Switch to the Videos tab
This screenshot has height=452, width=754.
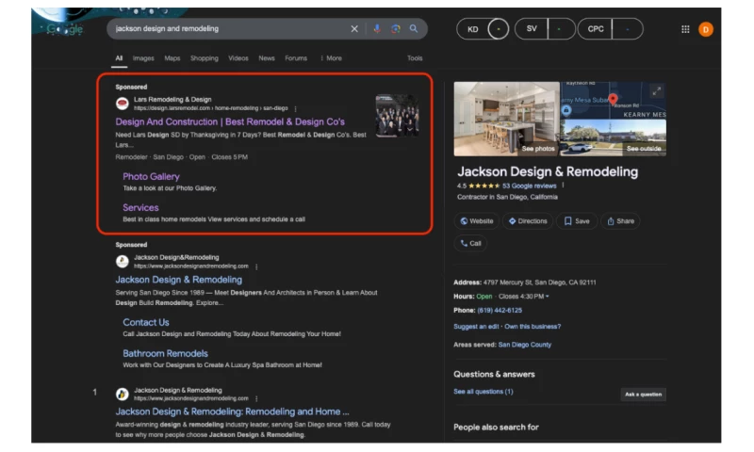(x=238, y=58)
